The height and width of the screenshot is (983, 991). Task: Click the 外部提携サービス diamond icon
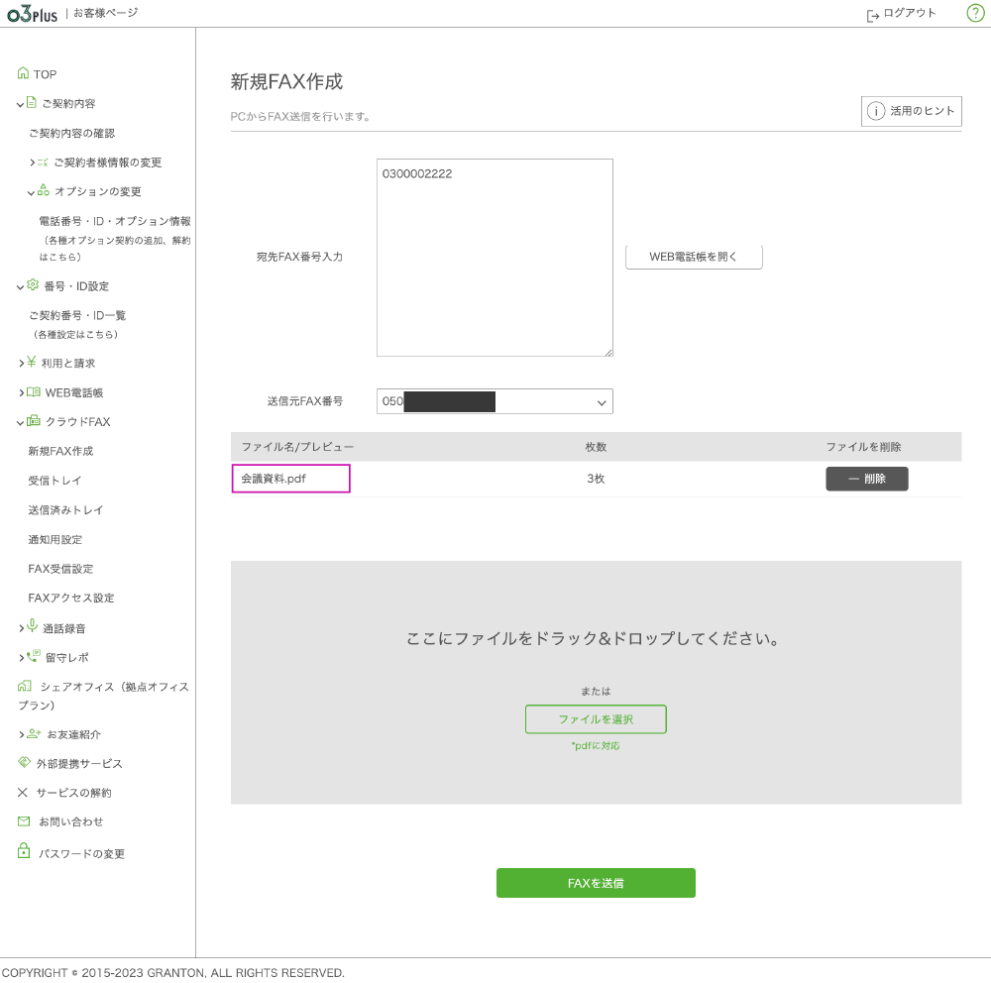[x=24, y=762]
